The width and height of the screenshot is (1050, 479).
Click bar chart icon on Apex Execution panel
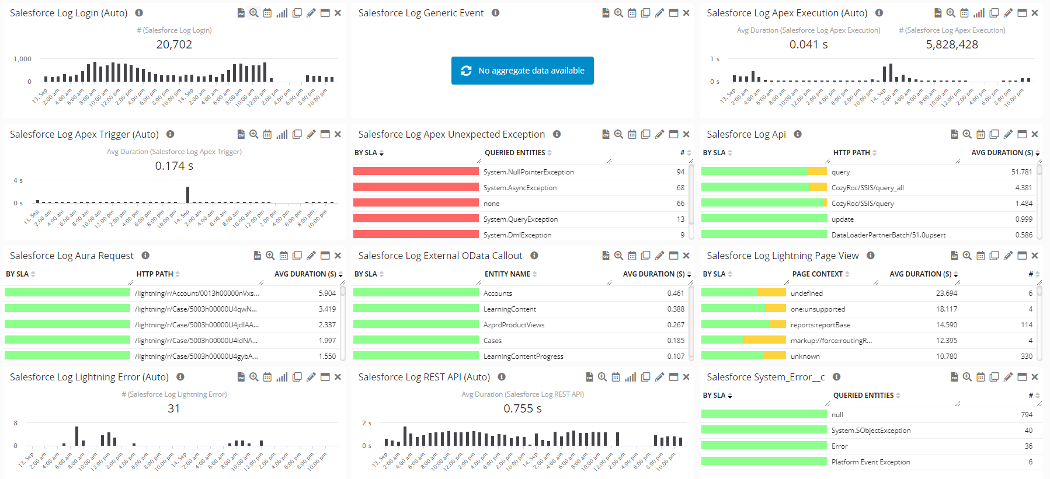pos(979,13)
